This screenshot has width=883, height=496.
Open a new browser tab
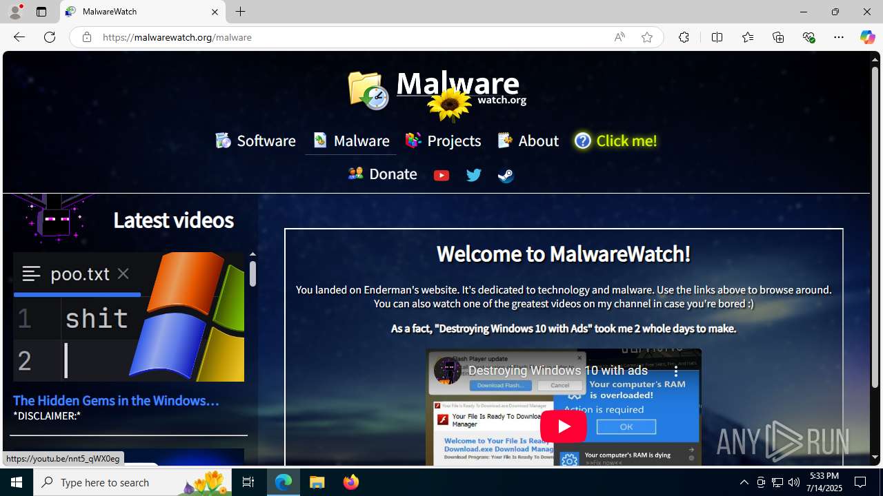pyautogui.click(x=240, y=12)
